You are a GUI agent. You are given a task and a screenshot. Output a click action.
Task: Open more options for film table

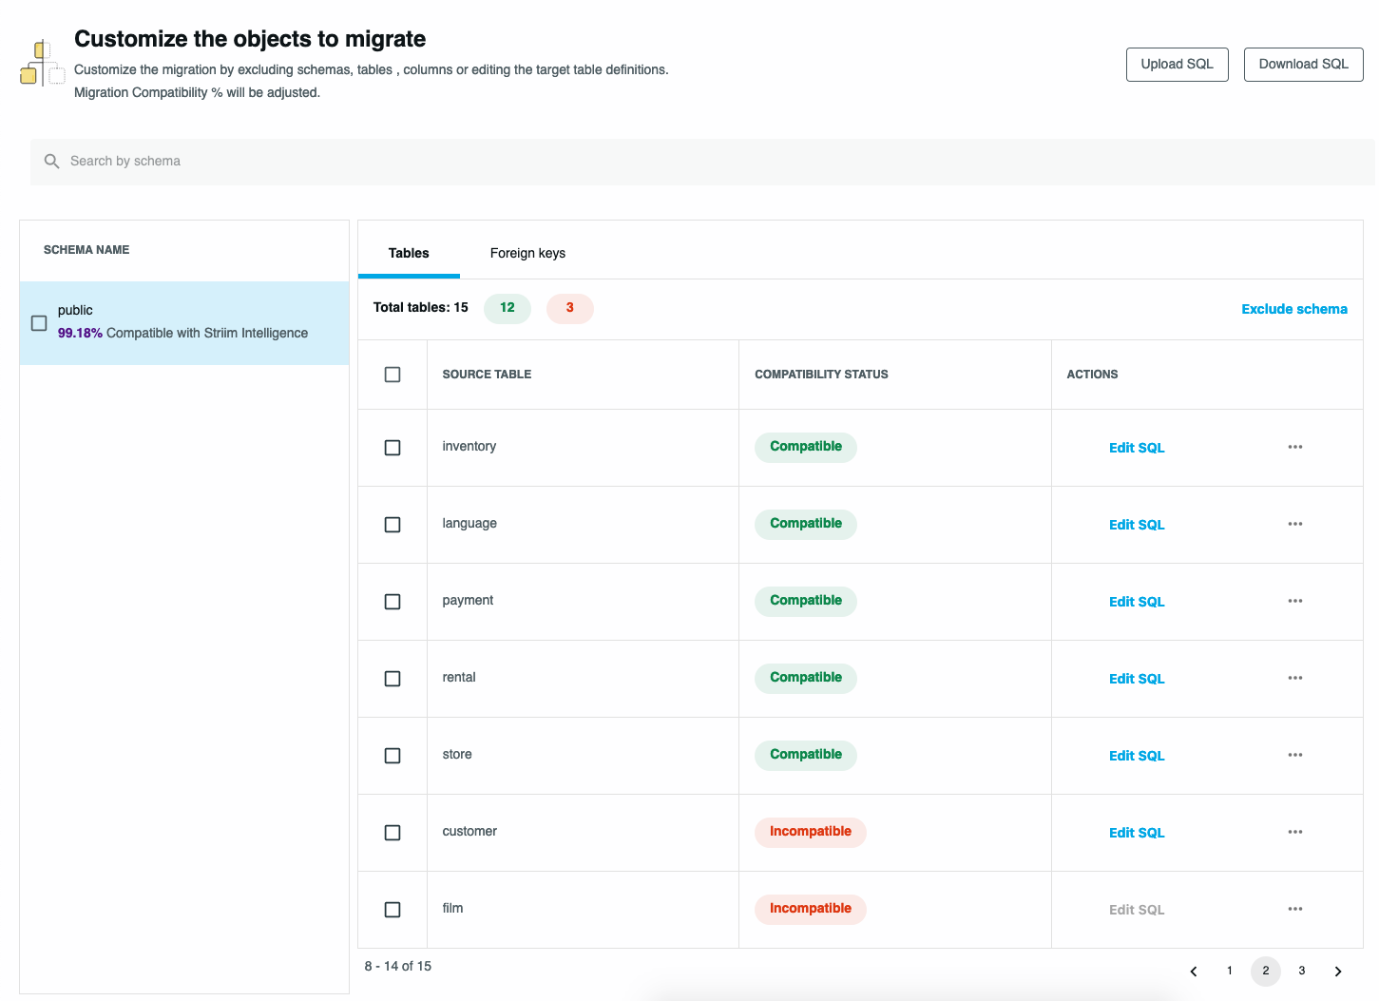pyautogui.click(x=1294, y=909)
